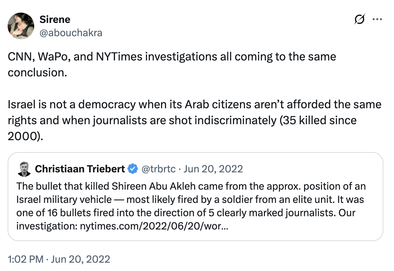Click Sirene's profile avatar photo
Image resolution: width=394 pixels, height=271 pixels.
tap(21, 26)
